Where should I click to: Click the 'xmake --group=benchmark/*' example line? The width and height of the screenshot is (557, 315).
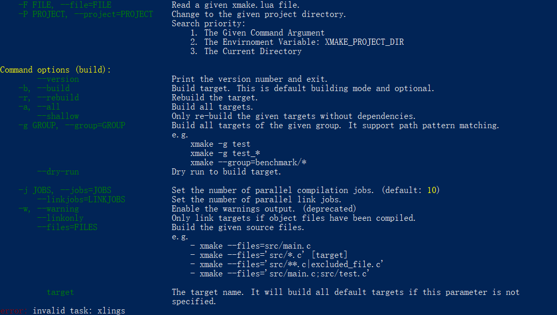click(x=248, y=163)
